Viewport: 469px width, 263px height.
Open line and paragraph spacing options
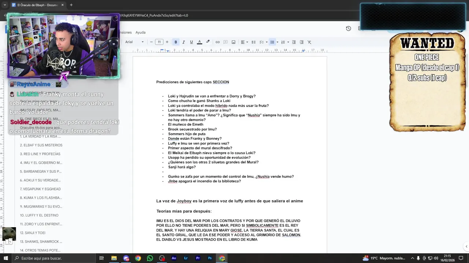(253, 42)
